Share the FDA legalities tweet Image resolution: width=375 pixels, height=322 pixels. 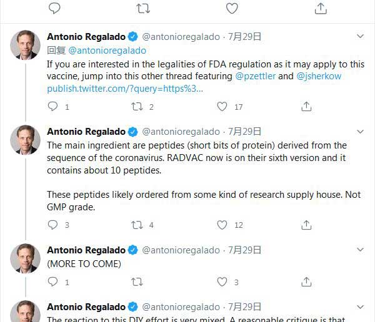coord(306,107)
